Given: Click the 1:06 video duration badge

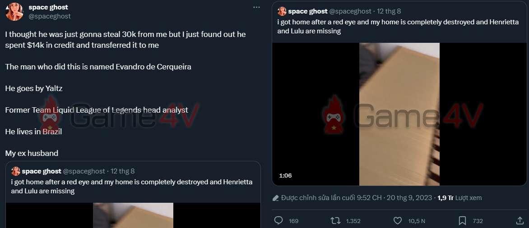Looking at the screenshot, I should click(x=285, y=176).
